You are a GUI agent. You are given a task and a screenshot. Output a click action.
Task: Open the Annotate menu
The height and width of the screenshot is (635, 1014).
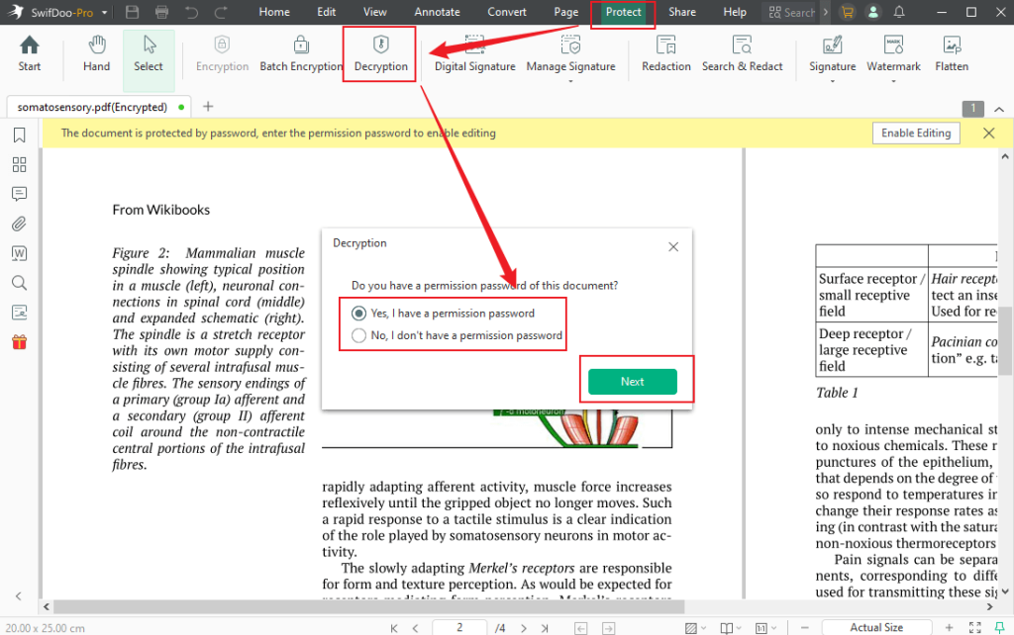[x=437, y=12]
